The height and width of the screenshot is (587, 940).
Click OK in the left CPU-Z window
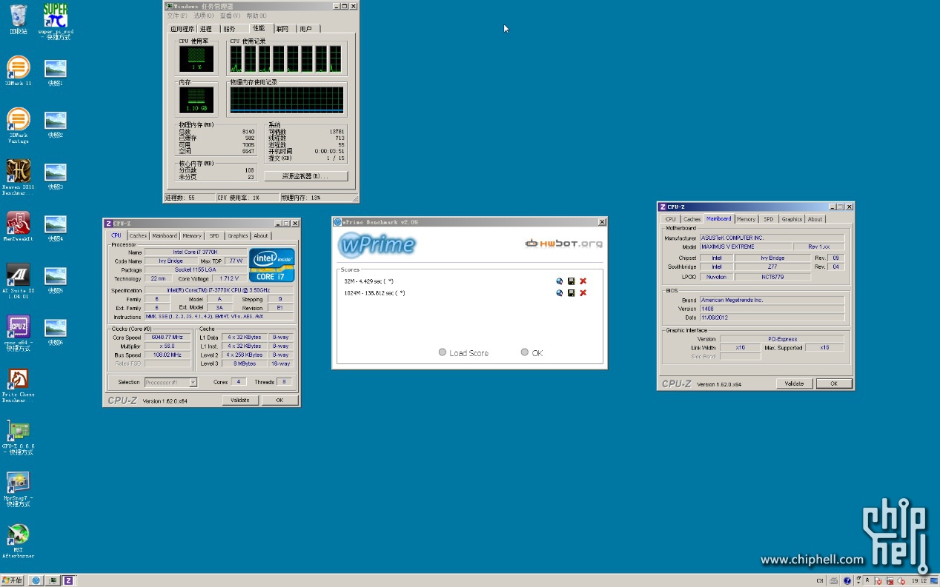pyautogui.click(x=279, y=400)
